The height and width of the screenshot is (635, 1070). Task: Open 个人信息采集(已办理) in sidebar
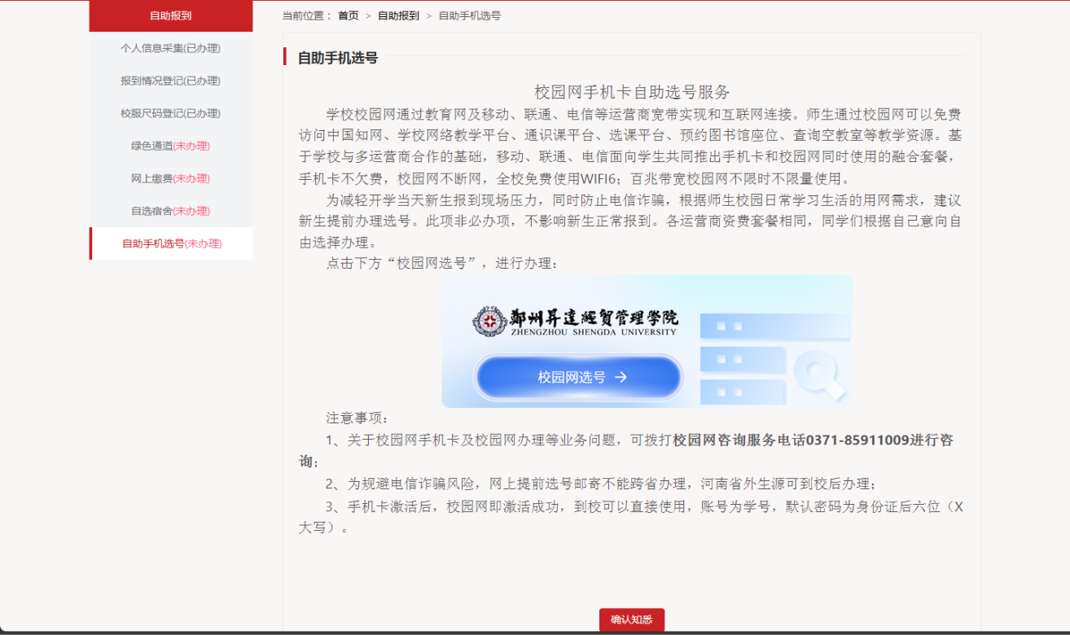(171, 48)
